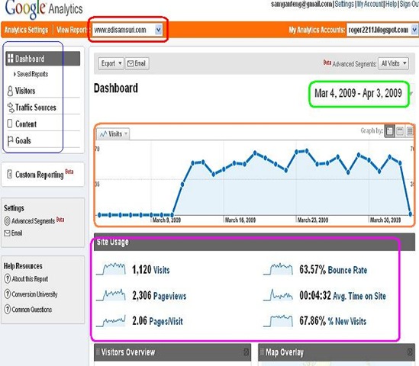Open the Bounce Rate link
Screen dimensions: 419x366
click(x=347, y=270)
